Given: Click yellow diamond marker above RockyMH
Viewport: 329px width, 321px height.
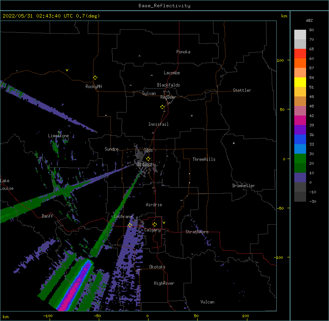Looking at the screenshot, I should pos(95,77).
